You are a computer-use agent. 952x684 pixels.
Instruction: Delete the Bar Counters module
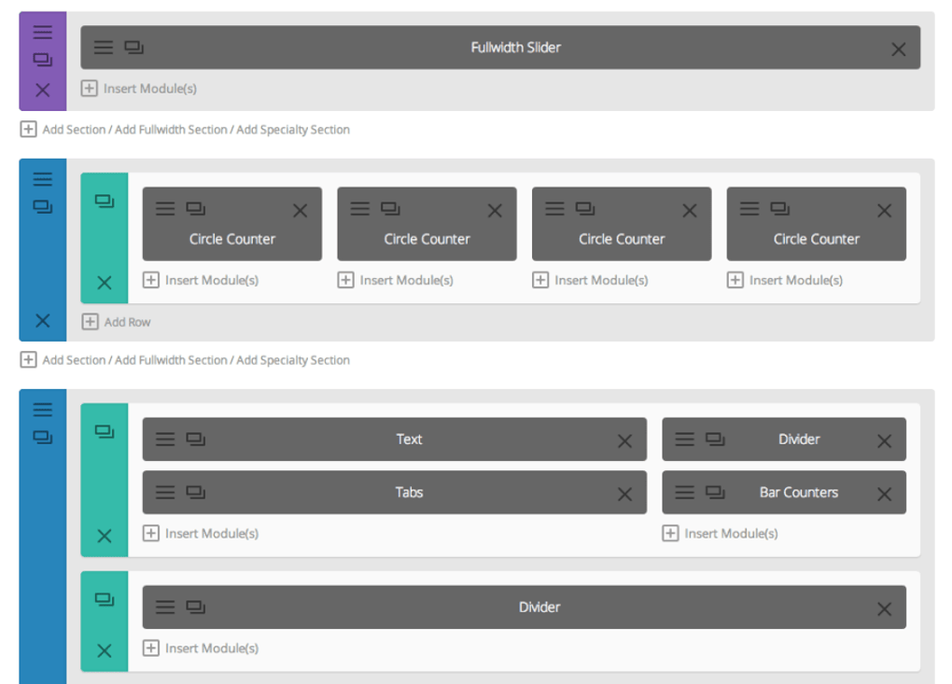click(x=884, y=495)
